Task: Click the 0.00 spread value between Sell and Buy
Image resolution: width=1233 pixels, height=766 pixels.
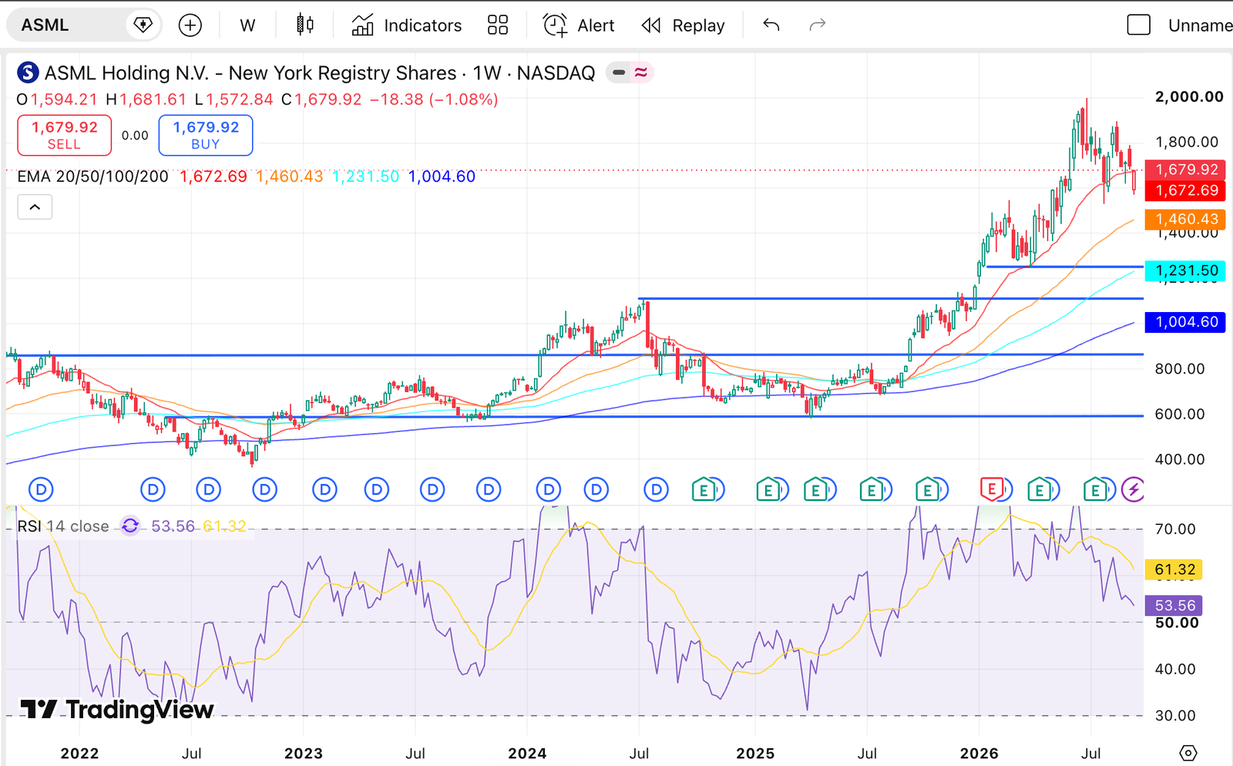Action: pyautogui.click(x=135, y=136)
